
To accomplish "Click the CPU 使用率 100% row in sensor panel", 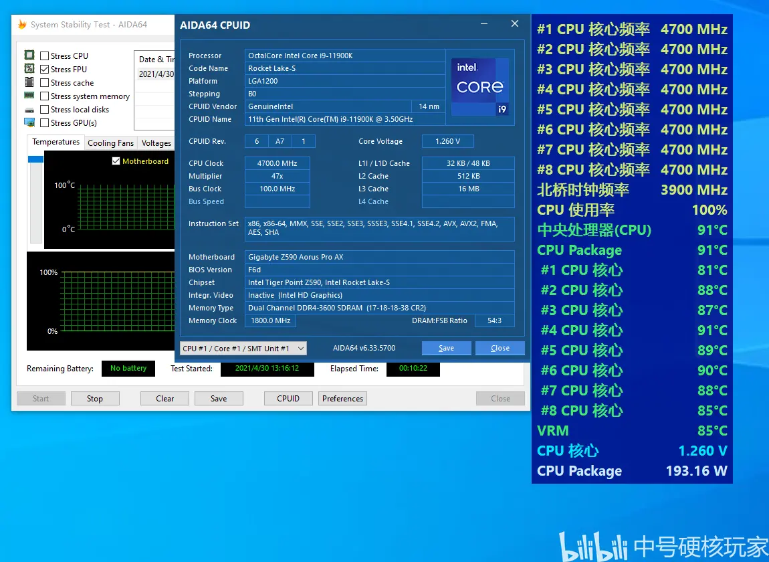I will tap(632, 210).
